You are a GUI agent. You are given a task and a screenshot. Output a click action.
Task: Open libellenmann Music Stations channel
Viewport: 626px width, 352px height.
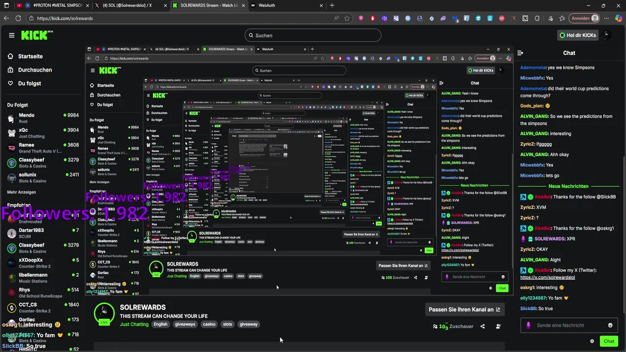tap(43, 278)
